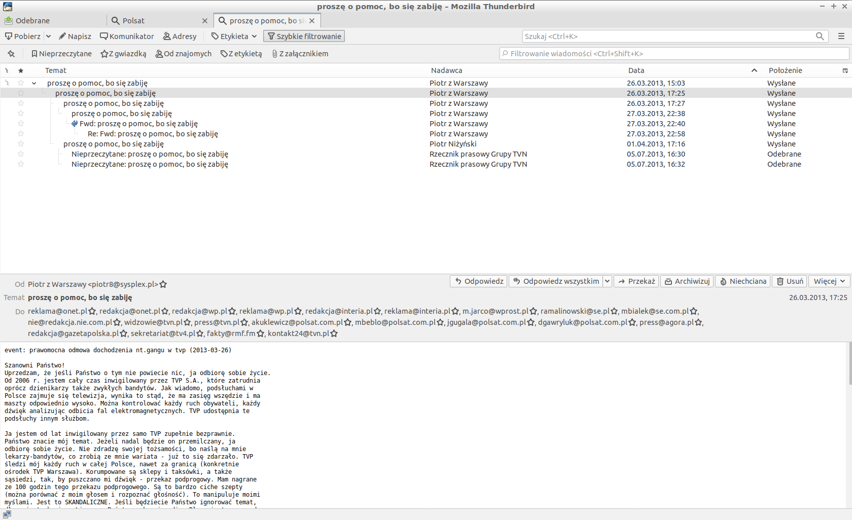
Task: Click the Thunderbird window title icon
Action: point(8,7)
